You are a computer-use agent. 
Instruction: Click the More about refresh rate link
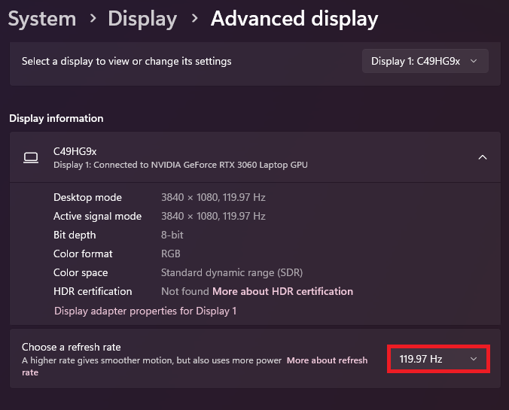pos(327,361)
